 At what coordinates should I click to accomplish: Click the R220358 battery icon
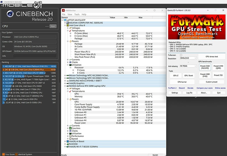point(68,144)
